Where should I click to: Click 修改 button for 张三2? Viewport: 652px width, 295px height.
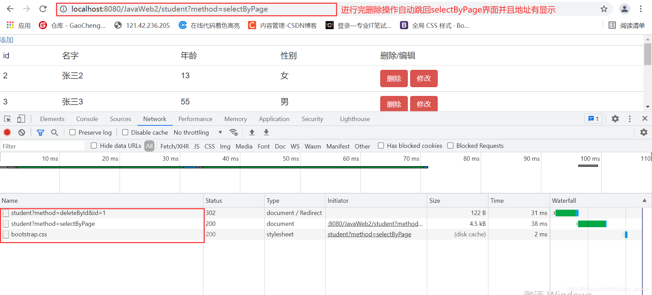424,79
